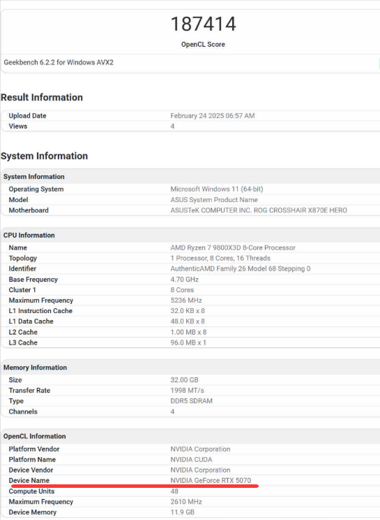The width and height of the screenshot is (380, 520).
Task: Select the 5236 MHz maximum frequency value
Action: tap(186, 301)
